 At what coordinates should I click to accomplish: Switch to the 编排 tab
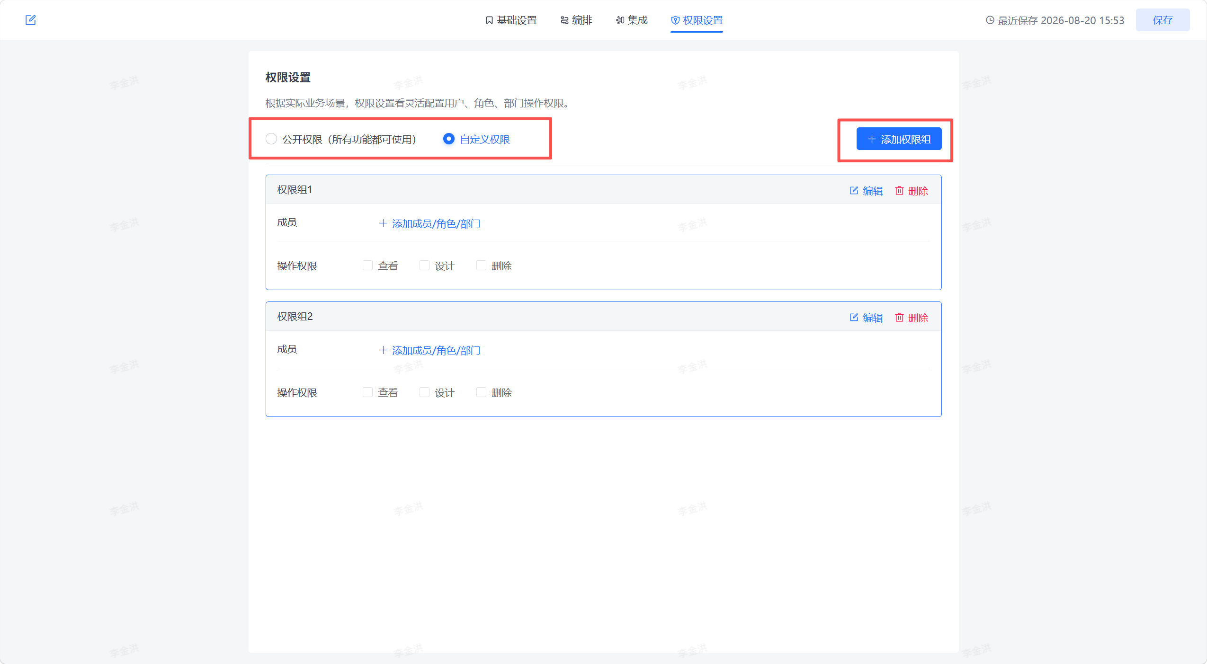coord(576,20)
